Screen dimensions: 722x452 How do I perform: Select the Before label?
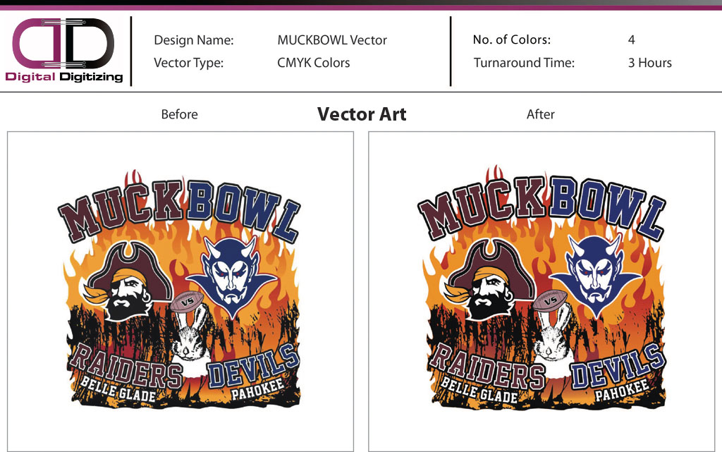179,114
